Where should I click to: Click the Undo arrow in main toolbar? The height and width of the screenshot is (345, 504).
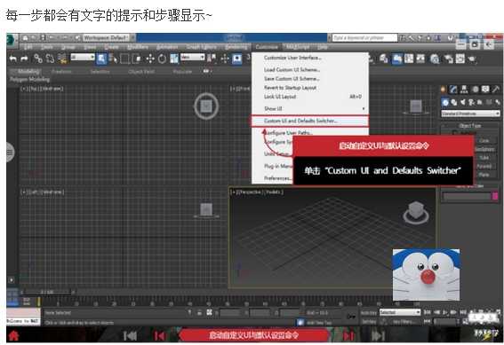pyautogui.click(x=13, y=59)
